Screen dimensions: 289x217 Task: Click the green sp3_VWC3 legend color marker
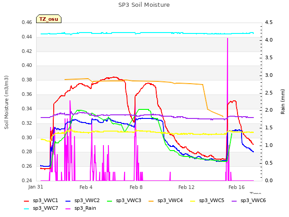(109, 201)
